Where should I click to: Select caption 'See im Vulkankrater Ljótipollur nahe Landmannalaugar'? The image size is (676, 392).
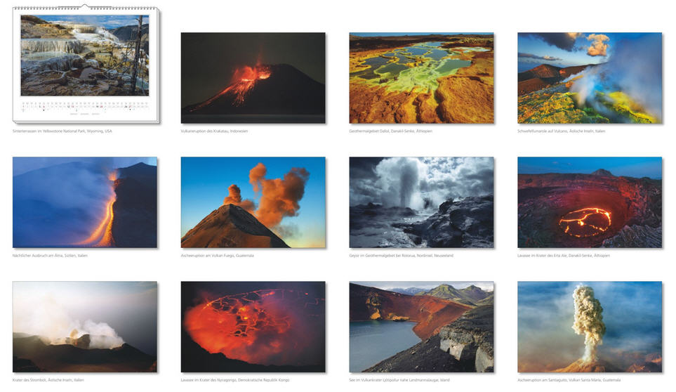(393, 380)
